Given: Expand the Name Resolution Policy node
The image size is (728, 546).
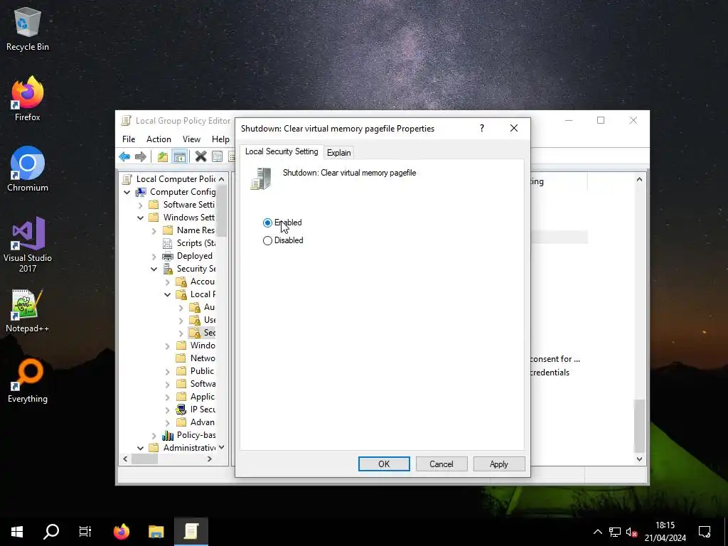Looking at the screenshot, I should click(x=154, y=230).
